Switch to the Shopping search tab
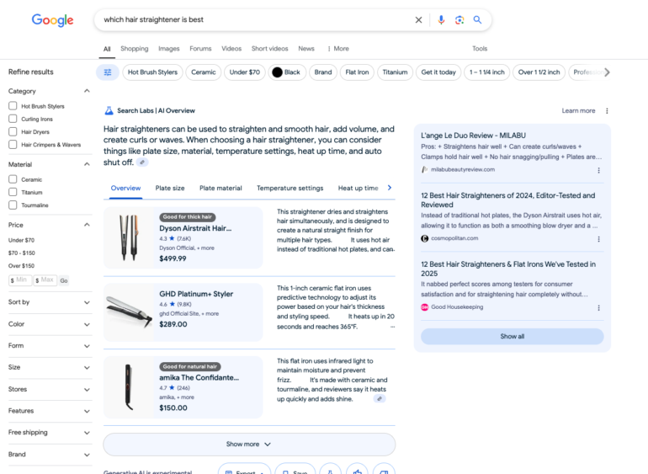Image resolution: width=648 pixels, height=474 pixels. tap(135, 48)
